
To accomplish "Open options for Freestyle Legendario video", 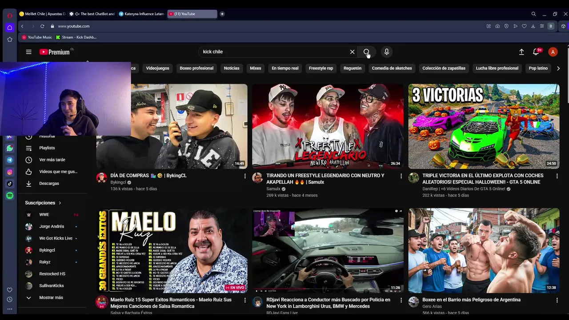I will click(401, 176).
